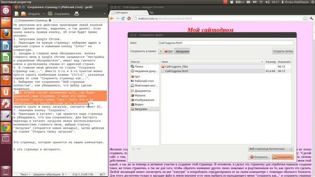Open LibreOffice Impress from launcher

point(6,69)
